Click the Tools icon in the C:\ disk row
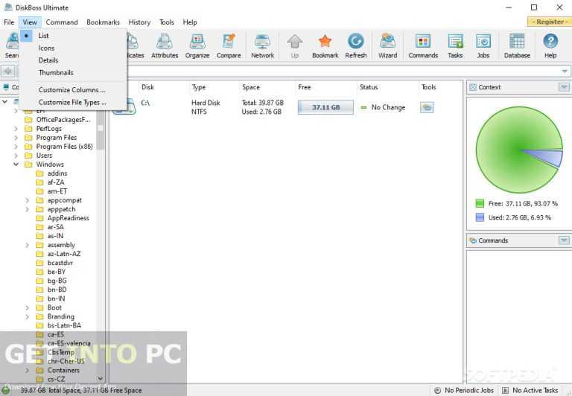The image size is (572, 396). pos(427,107)
